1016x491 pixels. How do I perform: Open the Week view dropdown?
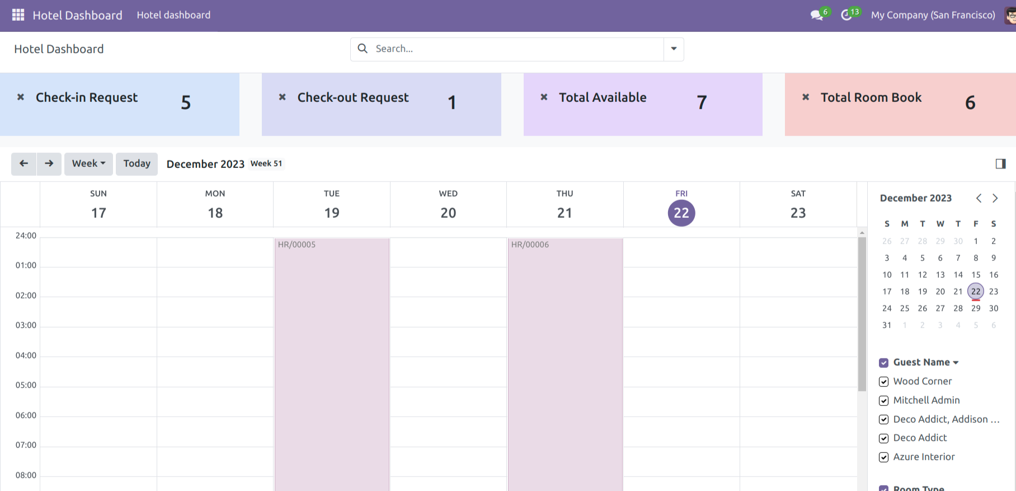click(x=88, y=163)
